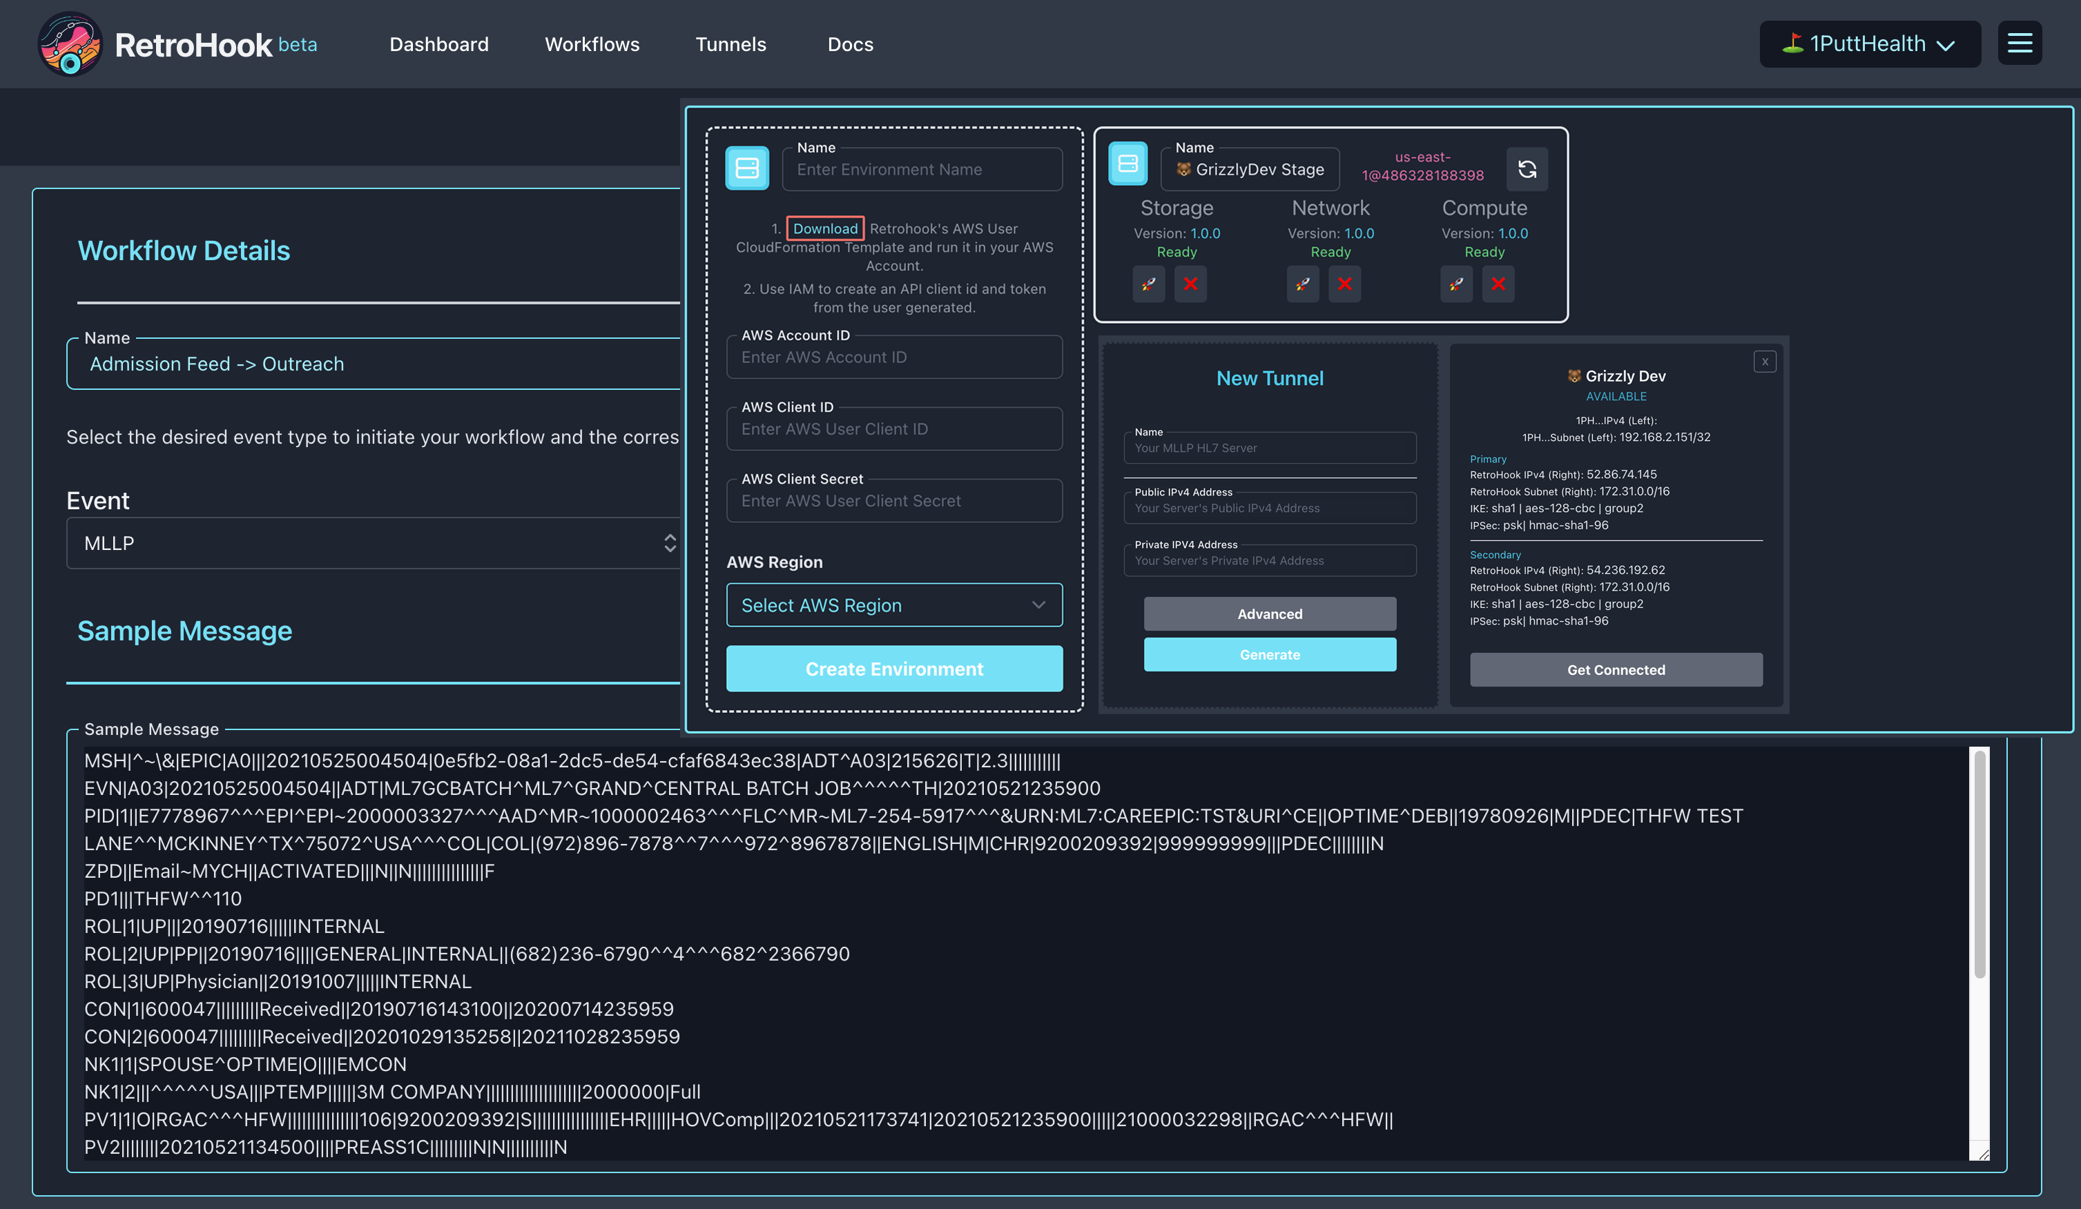Click the new environment server icon
Image resolution: width=2081 pixels, height=1209 pixels.
point(746,168)
